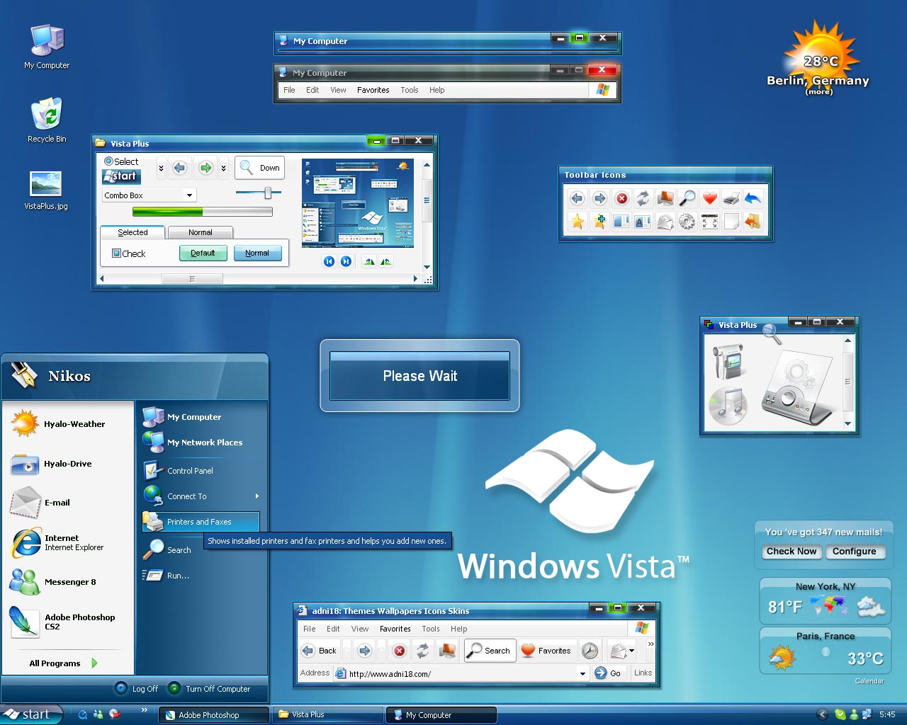Click the right Forward arrow in Toolbar Icons
The height and width of the screenshot is (725, 907).
[x=599, y=198]
